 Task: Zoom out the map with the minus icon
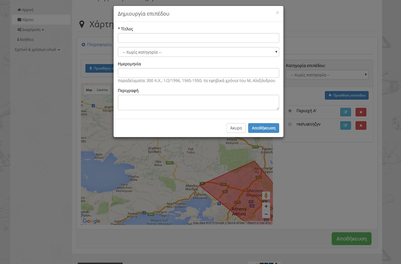(x=266, y=214)
